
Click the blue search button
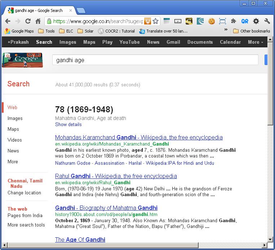(266, 60)
